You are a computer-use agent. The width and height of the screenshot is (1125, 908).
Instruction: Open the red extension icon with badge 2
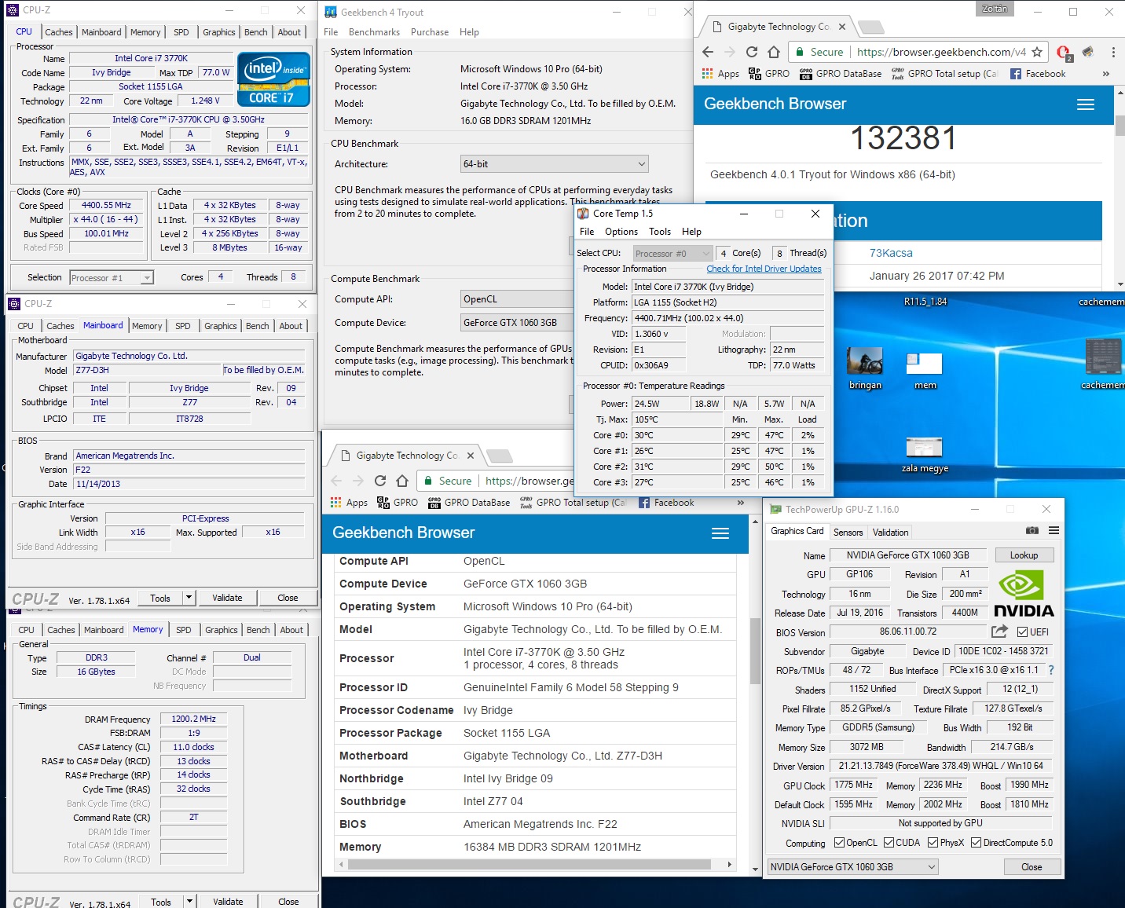pyautogui.click(x=1064, y=53)
